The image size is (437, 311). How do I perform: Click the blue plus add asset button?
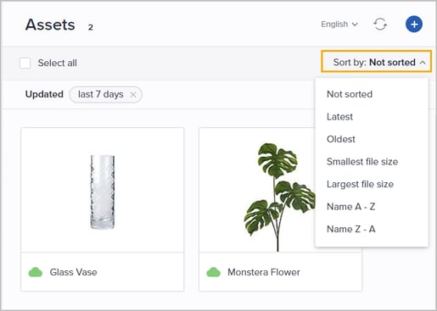[x=414, y=24]
